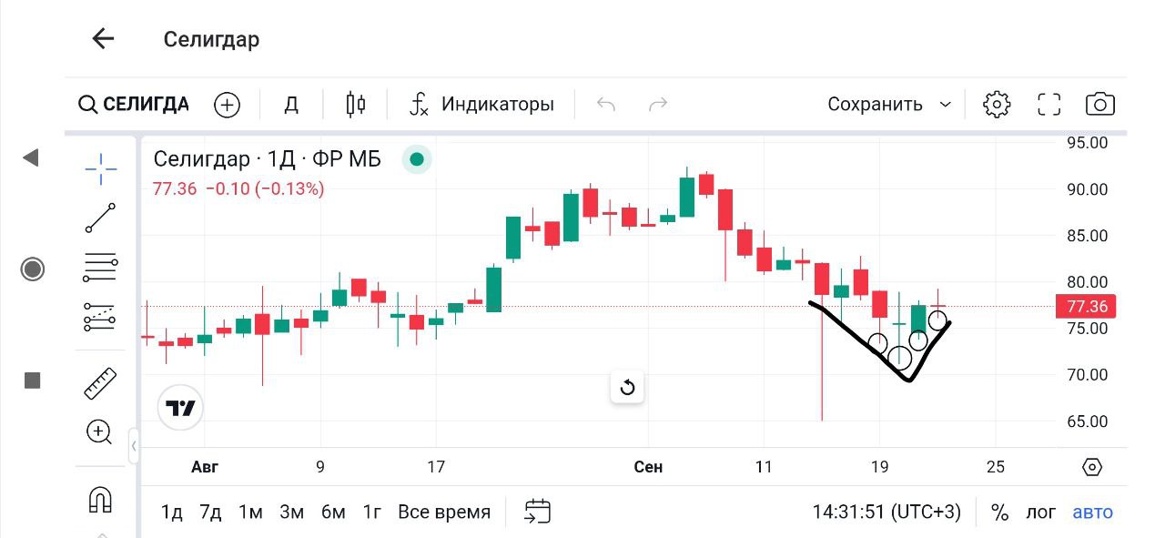The height and width of the screenshot is (538, 1165).
Task: Toggle percent scale mode
Action: tap(1000, 513)
